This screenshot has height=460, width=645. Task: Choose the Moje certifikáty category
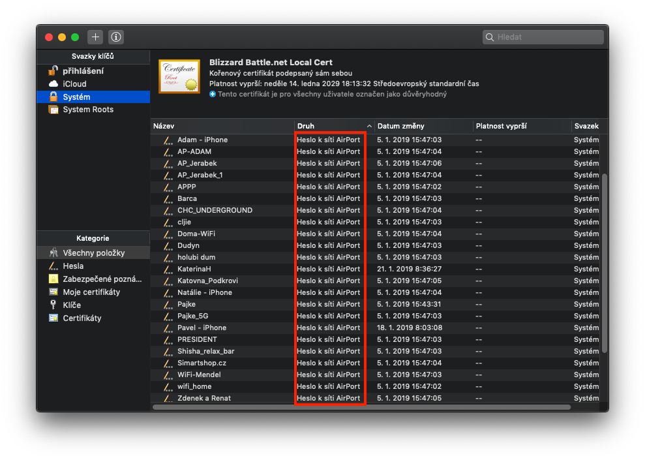pos(93,292)
